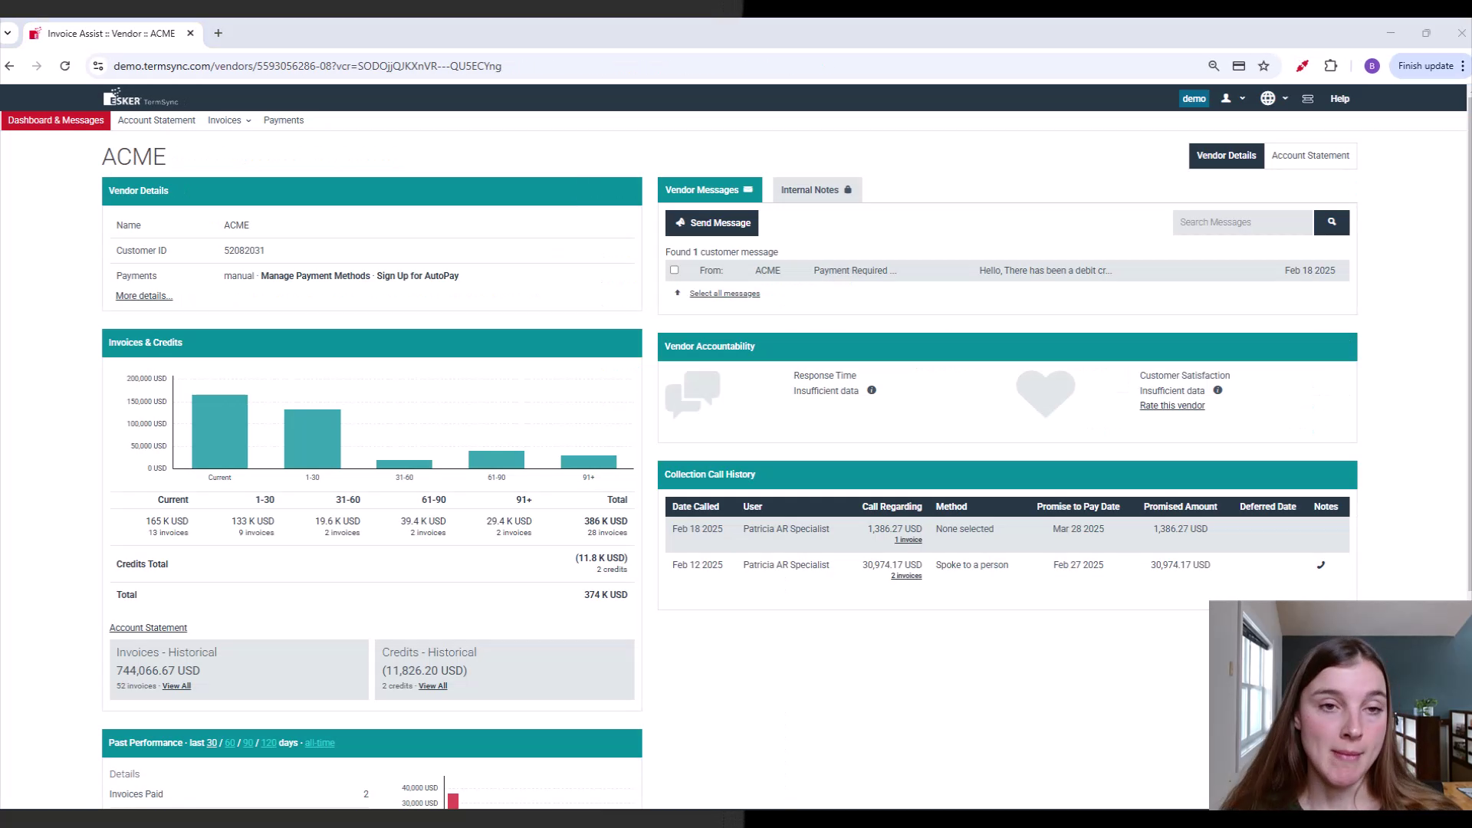Click the stacked-list icon in top navigation

coord(1306,98)
